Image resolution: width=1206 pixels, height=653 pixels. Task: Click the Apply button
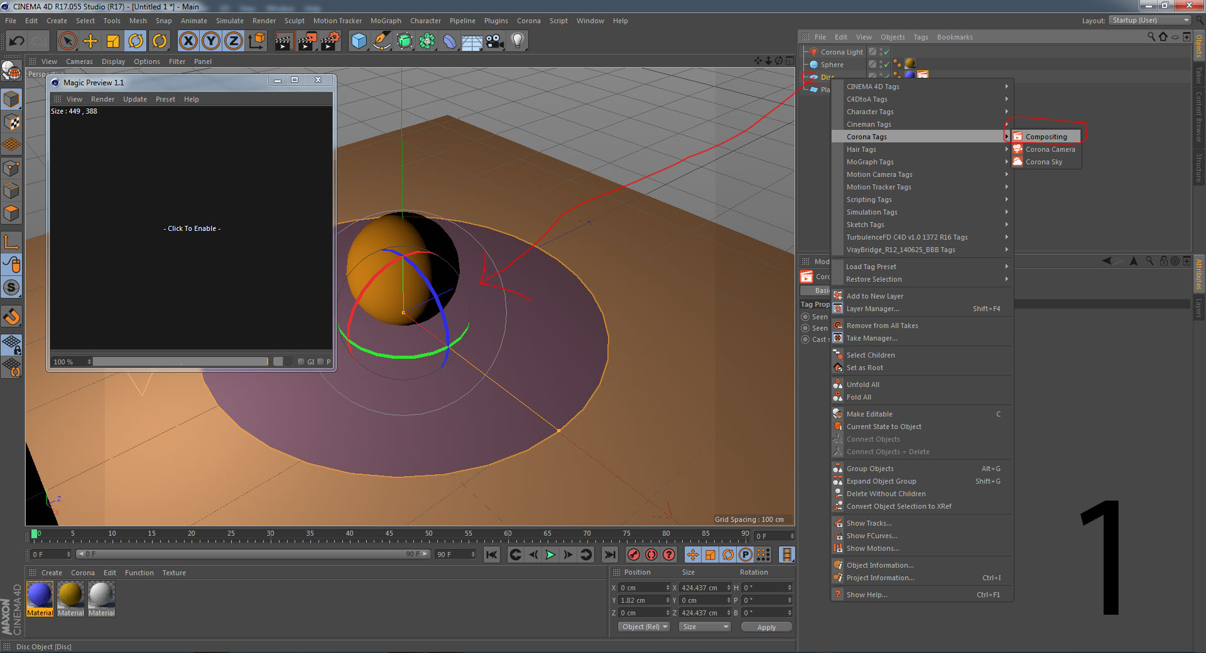click(x=766, y=627)
